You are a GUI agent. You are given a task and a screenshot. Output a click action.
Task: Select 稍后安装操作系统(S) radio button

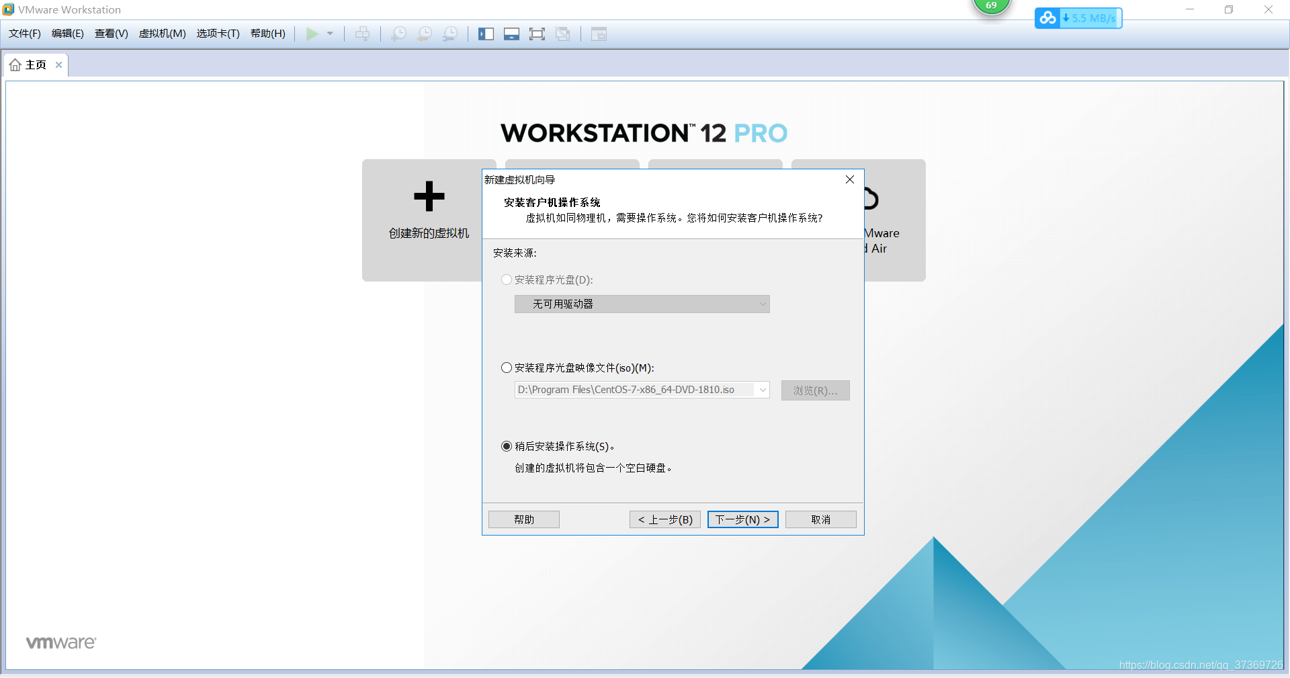(x=507, y=446)
